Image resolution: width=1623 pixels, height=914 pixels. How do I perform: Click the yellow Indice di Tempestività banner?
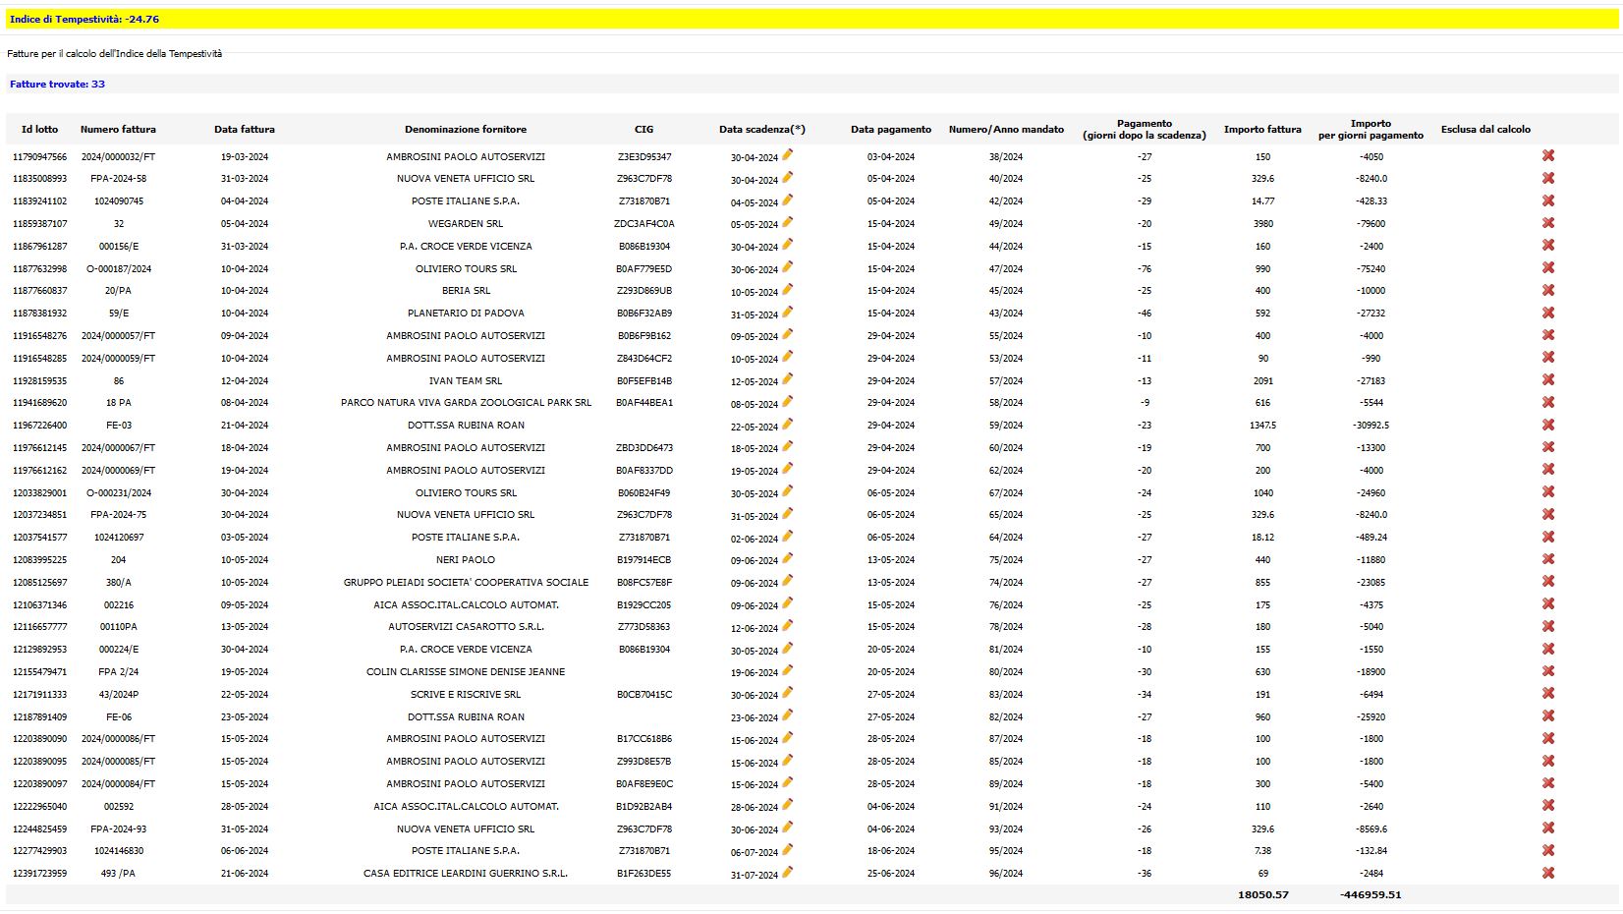pyautogui.click(x=810, y=19)
